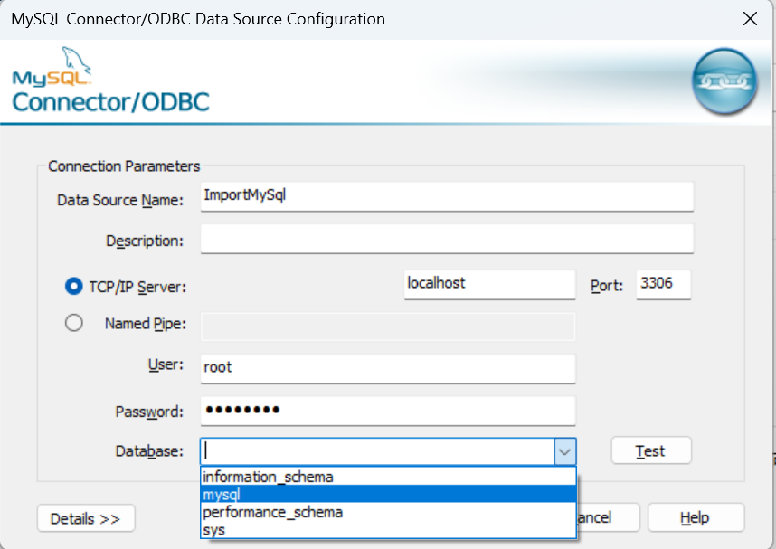Click the Data Source Name field
Viewport: 776px width, 549px height.
pyautogui.click(x=447, y=196)
